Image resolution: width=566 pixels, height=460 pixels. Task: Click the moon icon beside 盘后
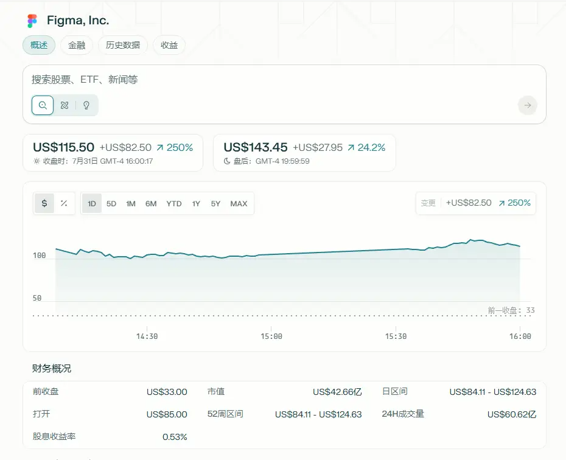227,161
